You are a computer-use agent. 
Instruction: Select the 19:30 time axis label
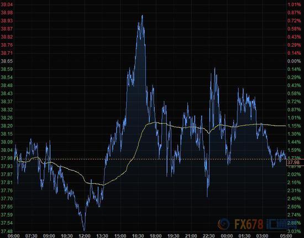click(x=174, y=236)
